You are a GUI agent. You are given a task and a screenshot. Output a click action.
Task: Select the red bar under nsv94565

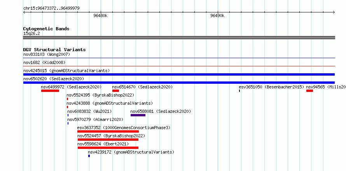tap(309, 91)
